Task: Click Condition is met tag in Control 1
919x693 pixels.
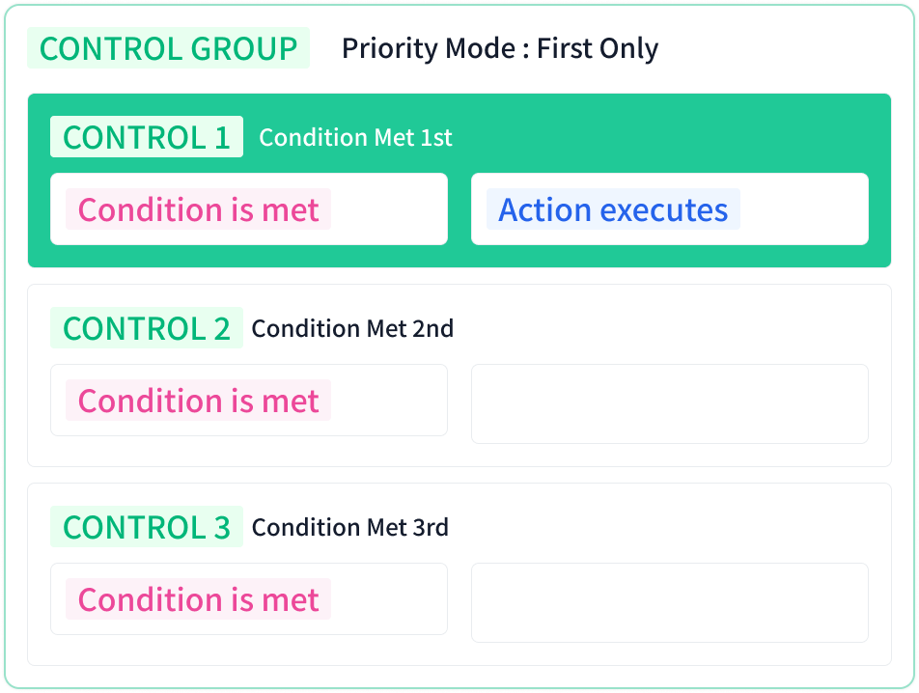Action: (x=198, y=209)
